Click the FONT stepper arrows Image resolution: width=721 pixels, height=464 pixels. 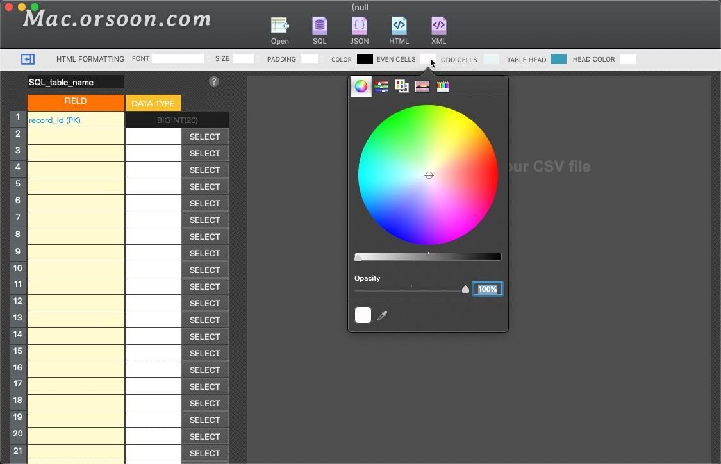click(x=208, y=59)
